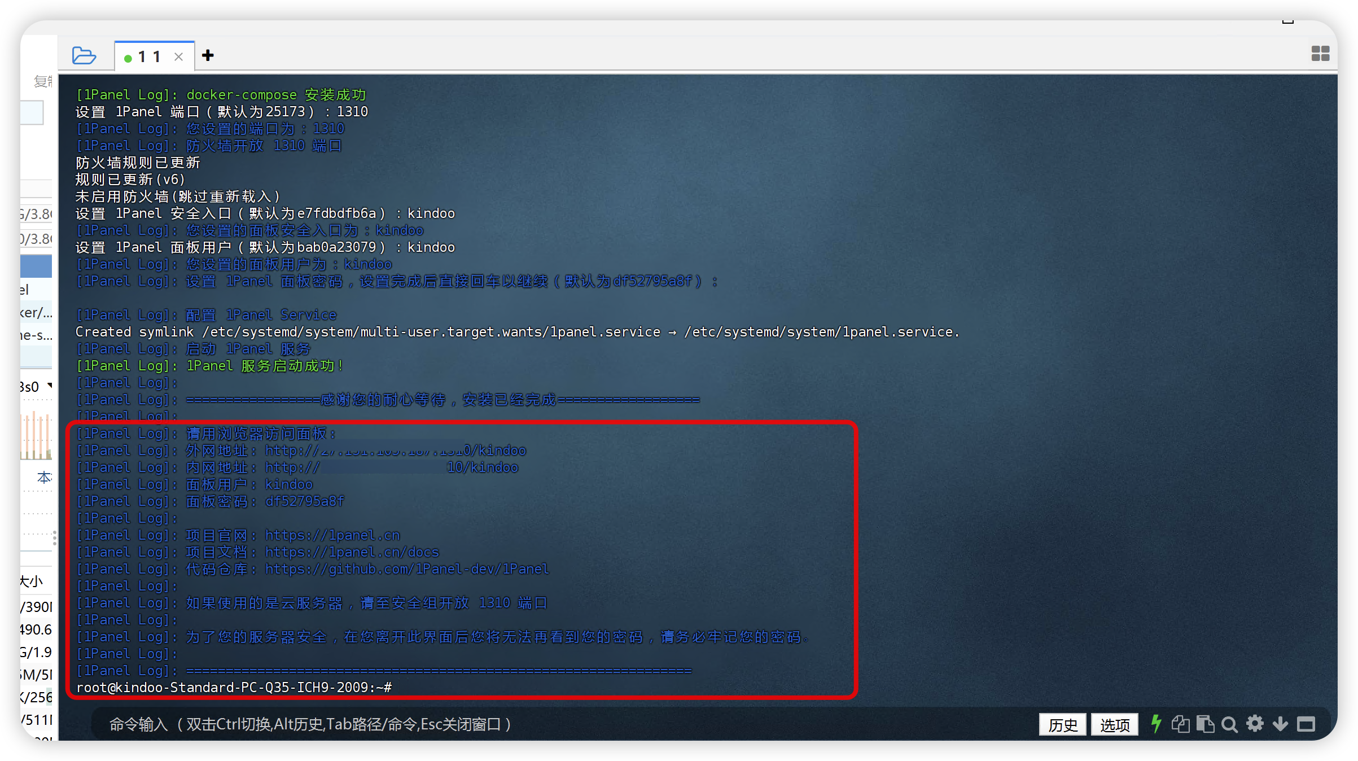The image size is (1358, 761).
Task: Click the root@kindoo-Standard-PC-Q35-ICH9-2009 prompt line
Action: [234, 688]
